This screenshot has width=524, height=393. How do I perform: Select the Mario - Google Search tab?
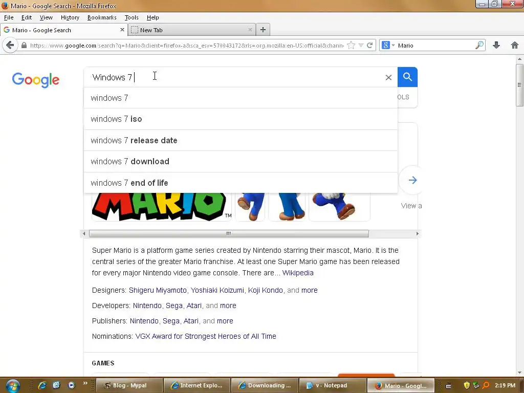click(x=63, y=30)
